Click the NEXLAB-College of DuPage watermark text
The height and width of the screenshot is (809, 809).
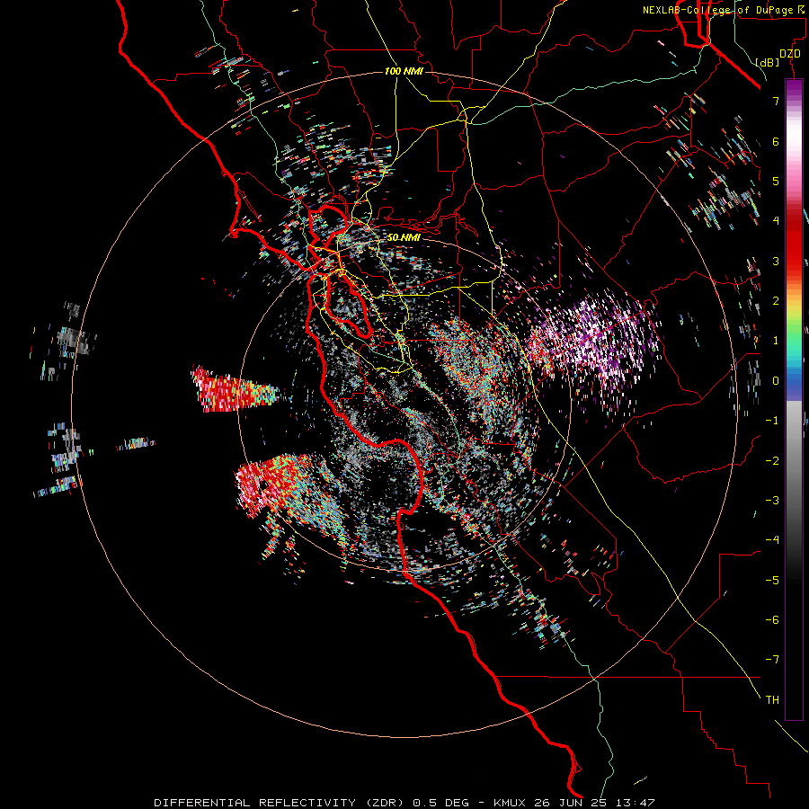click(x=723, y=10)
